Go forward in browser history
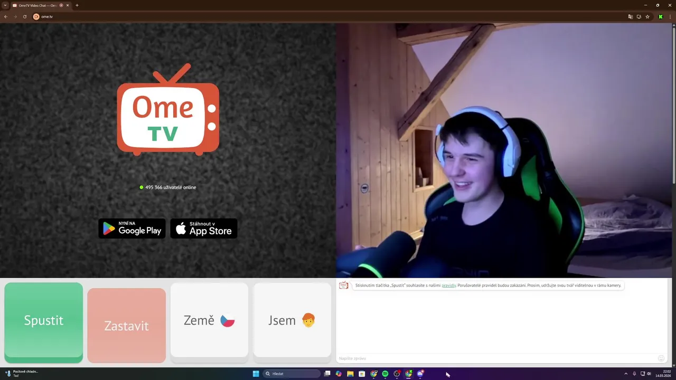676x380 pixels. 15,16
